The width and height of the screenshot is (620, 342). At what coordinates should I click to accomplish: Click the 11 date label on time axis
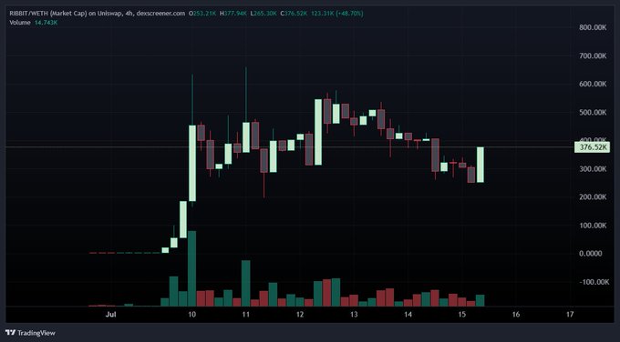tap(246, 315)
